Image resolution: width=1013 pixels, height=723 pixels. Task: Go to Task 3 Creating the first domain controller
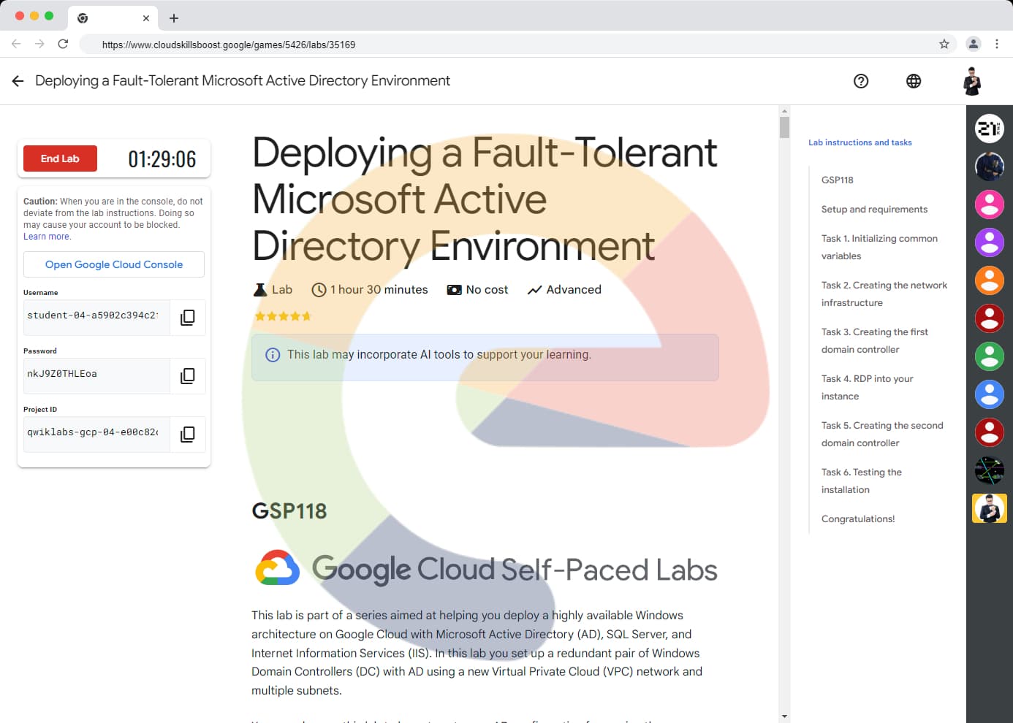coord(875,340)
